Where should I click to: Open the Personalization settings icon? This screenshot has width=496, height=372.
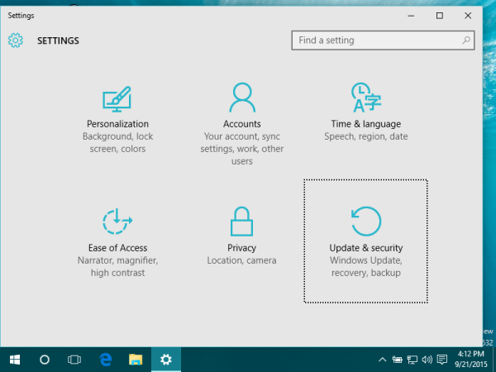tap(117, 99)
